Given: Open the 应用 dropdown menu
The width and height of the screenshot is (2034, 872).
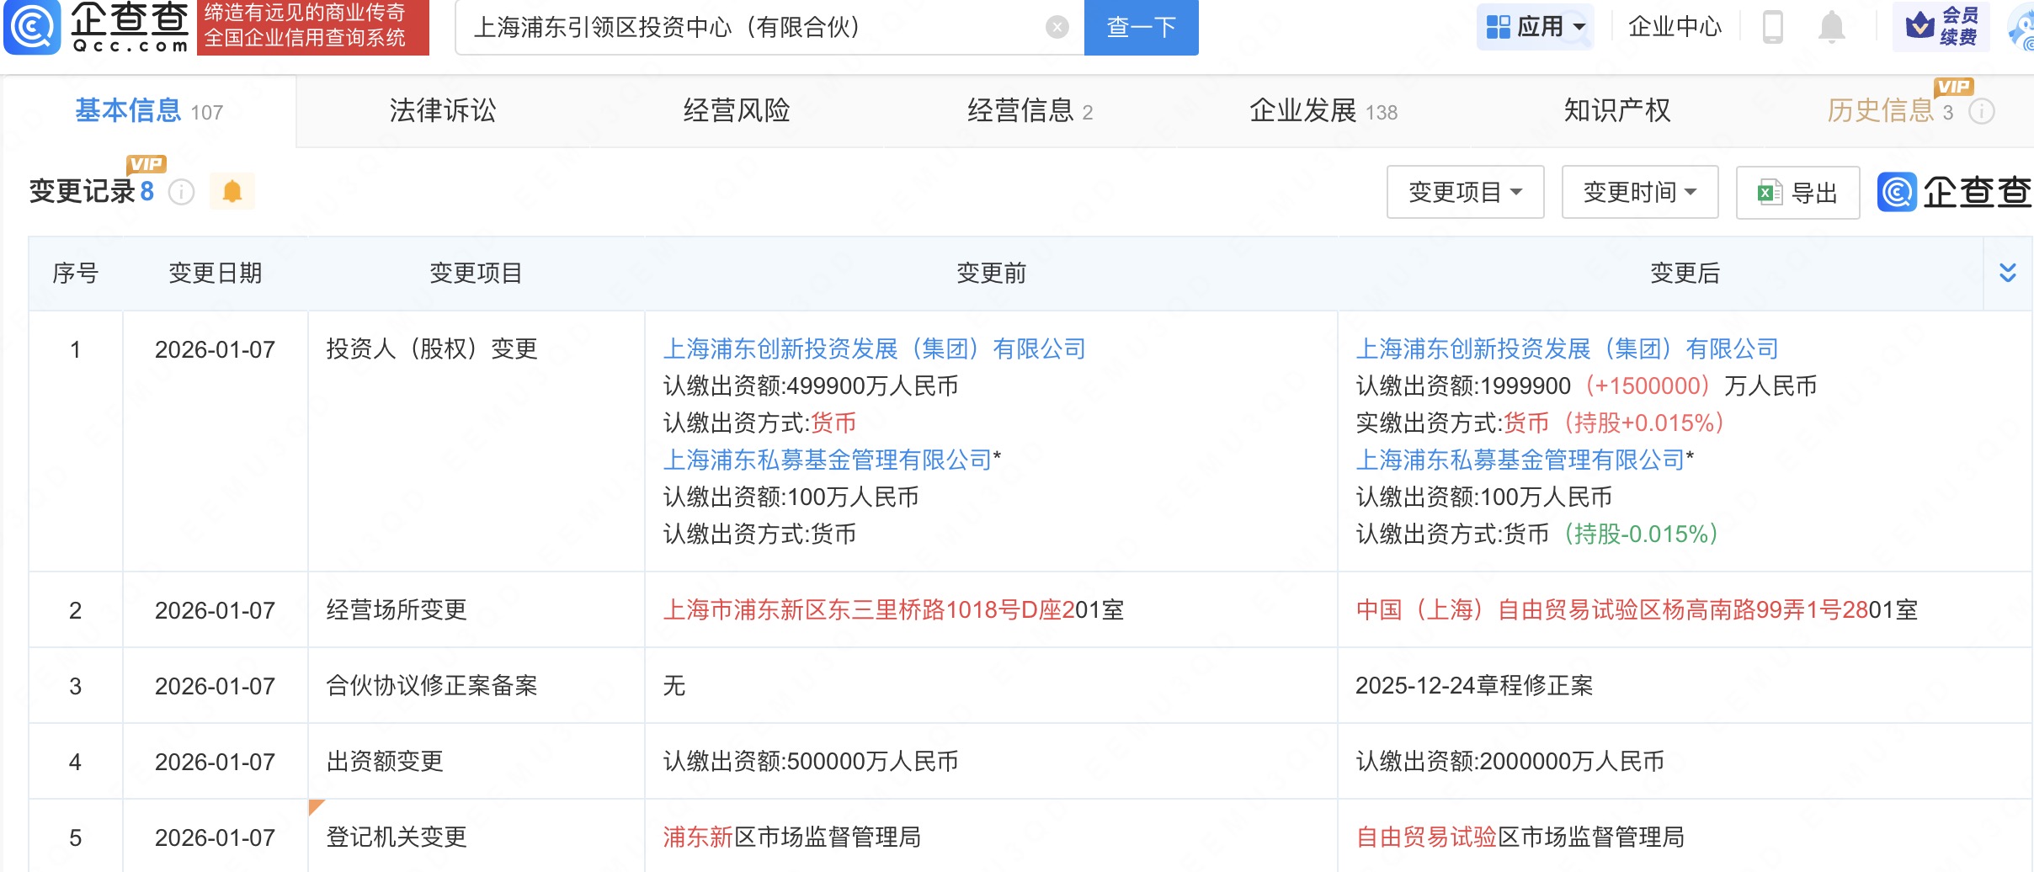Looking at the screenshot, I should tap(1535, 27).
